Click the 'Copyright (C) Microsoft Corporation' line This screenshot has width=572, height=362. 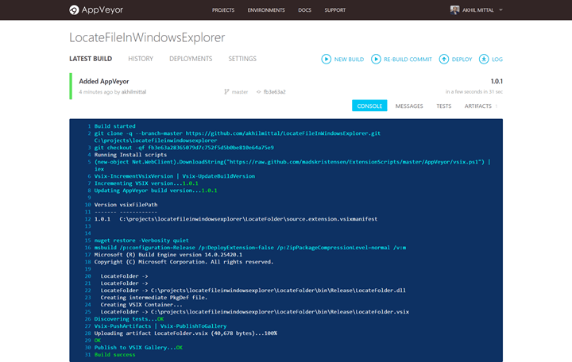pyautogui.click(x=184, y=262)
